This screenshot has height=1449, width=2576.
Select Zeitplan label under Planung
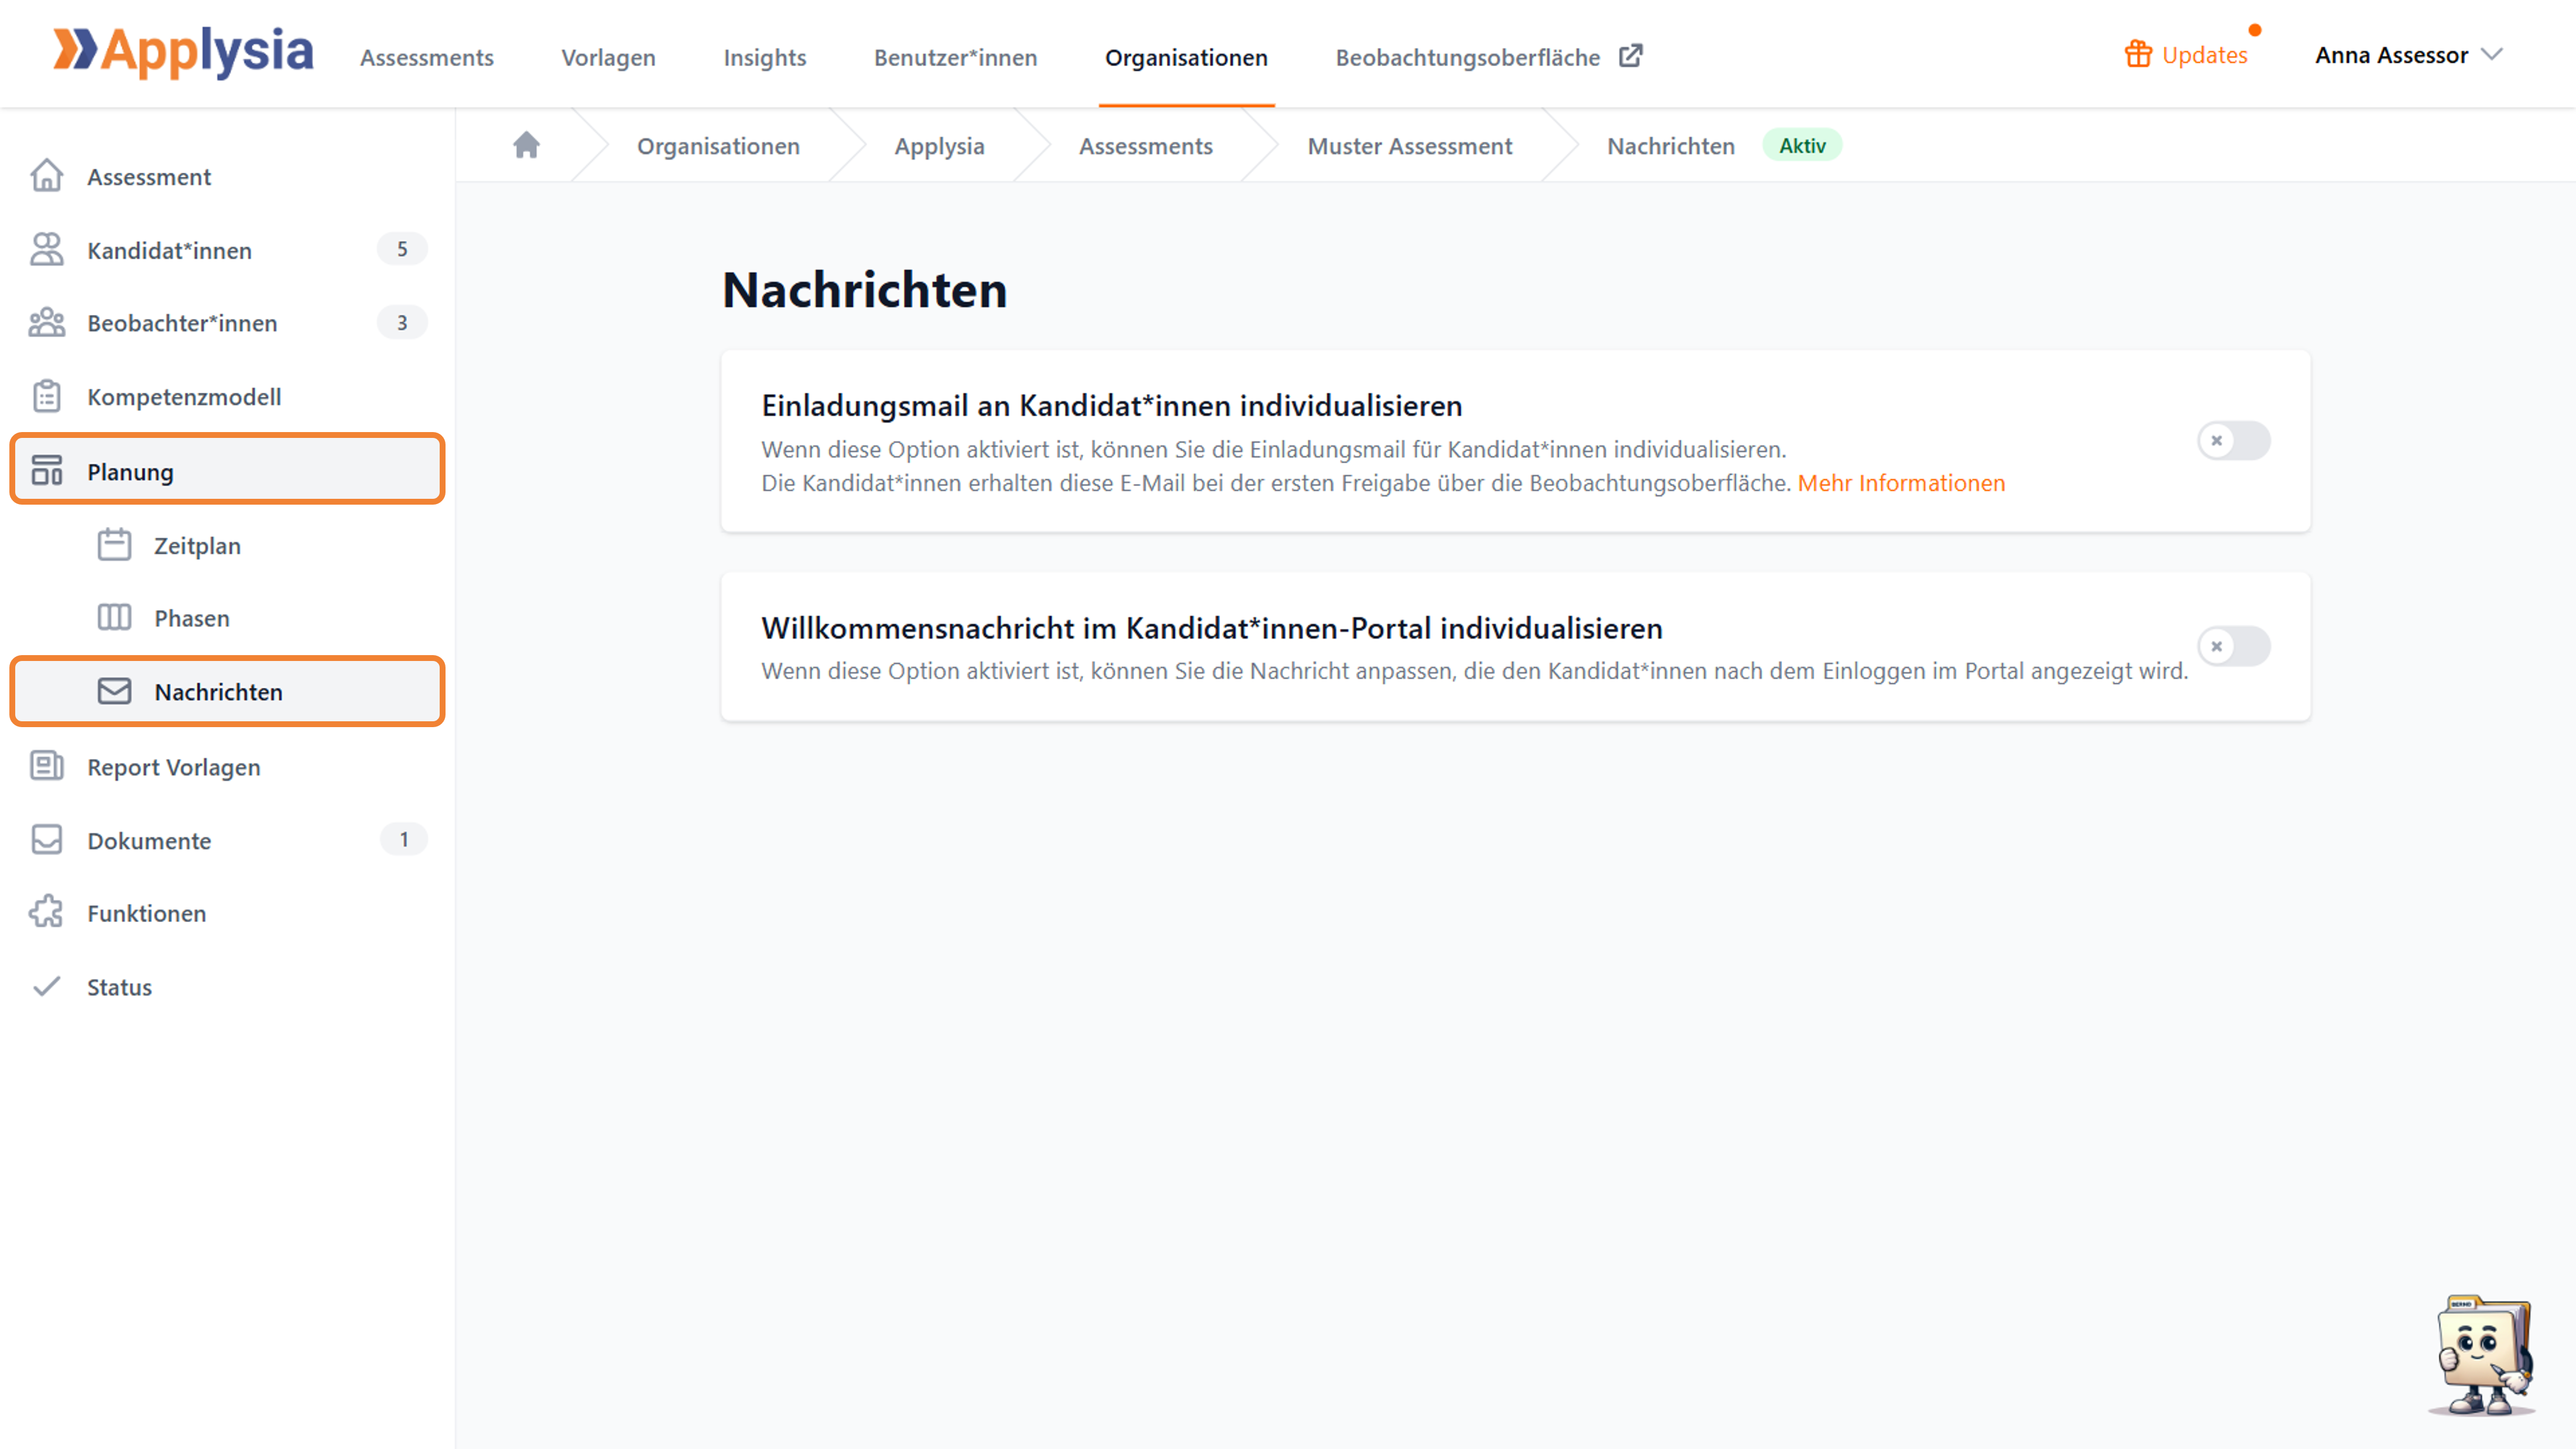coord(197,545)
